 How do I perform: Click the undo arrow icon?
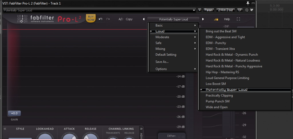point(100,19)
